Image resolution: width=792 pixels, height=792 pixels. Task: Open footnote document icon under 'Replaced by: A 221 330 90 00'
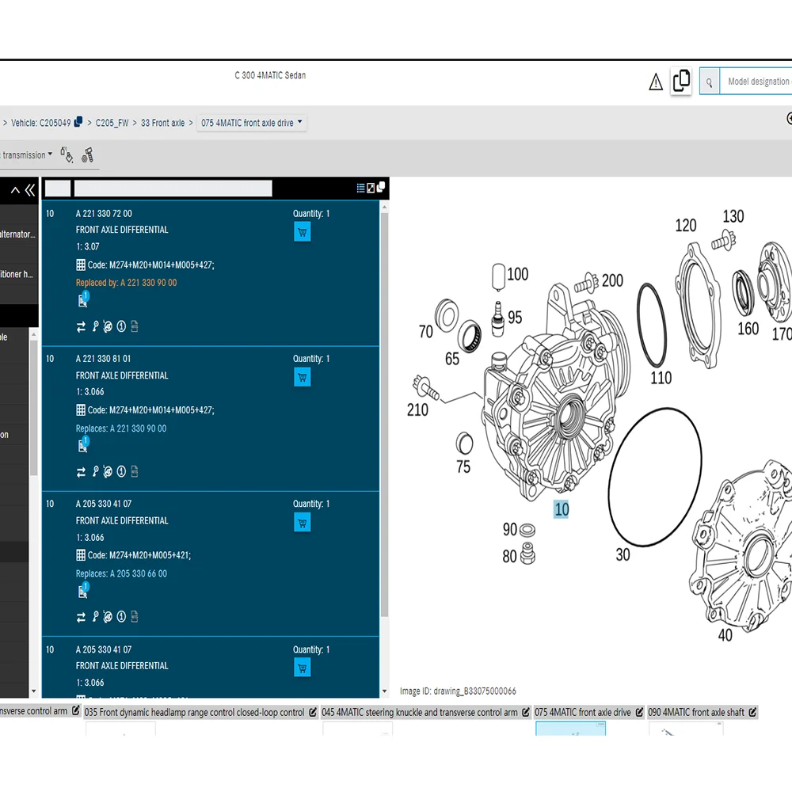click(83, 299)
